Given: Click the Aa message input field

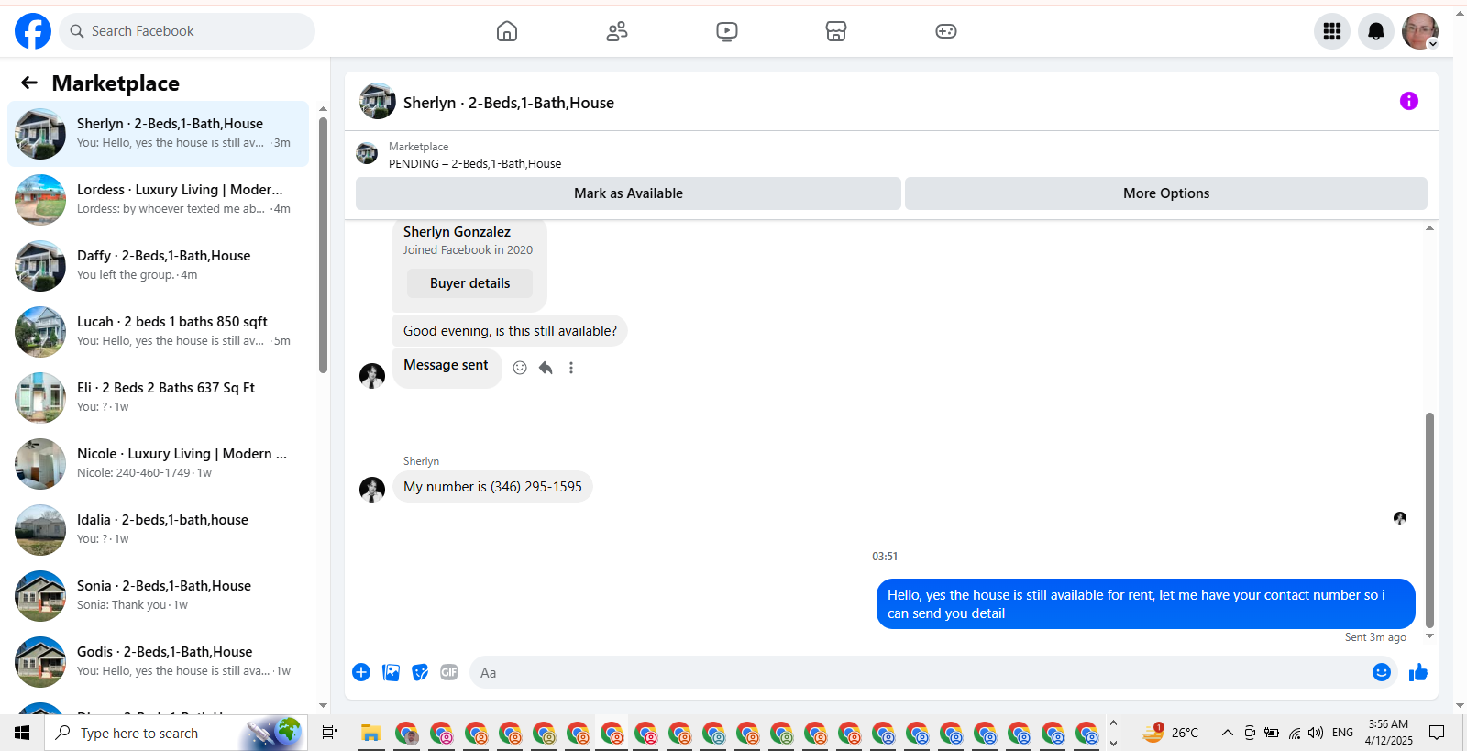Looking at the screenshot, I should 921,672.
